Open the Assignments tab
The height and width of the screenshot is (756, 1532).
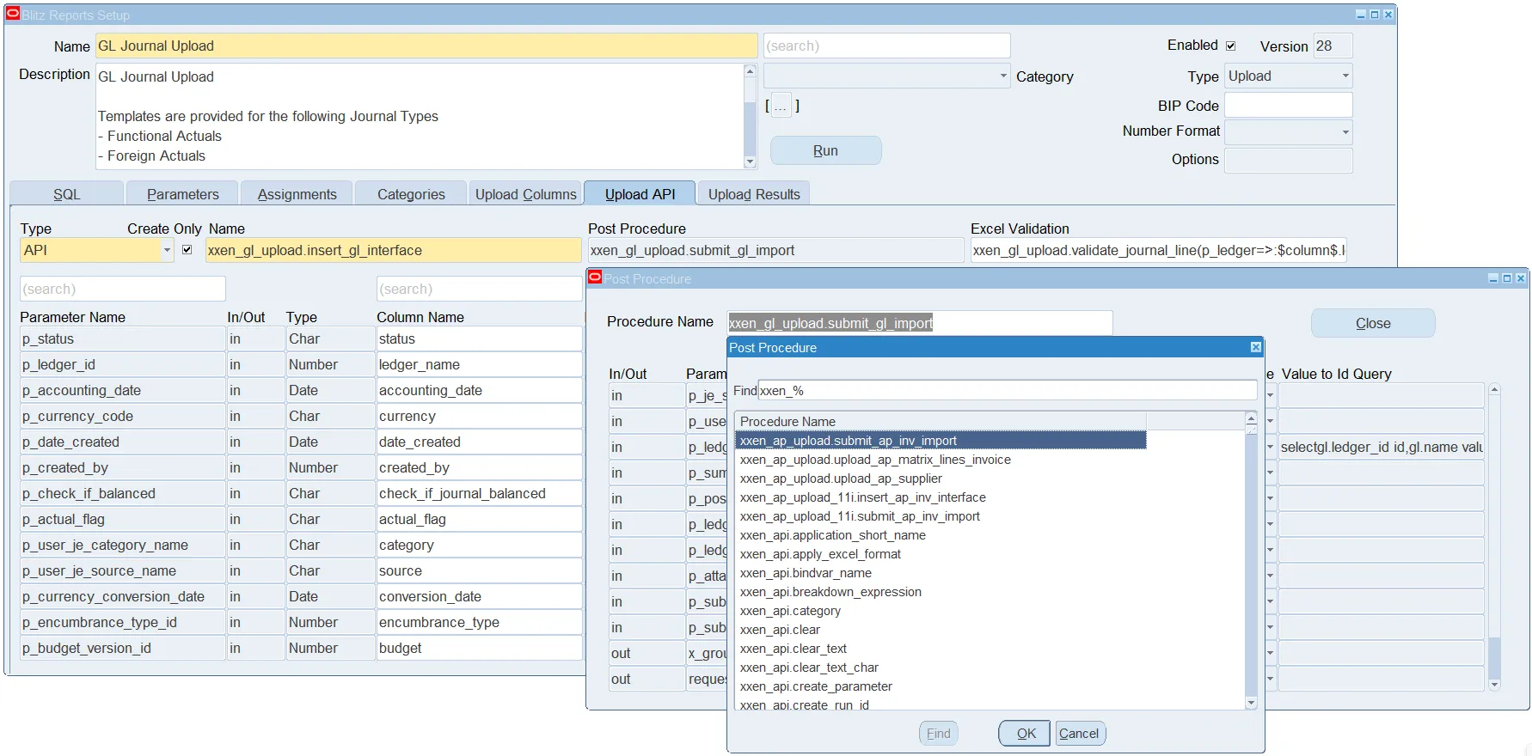[x=297, y=194]
